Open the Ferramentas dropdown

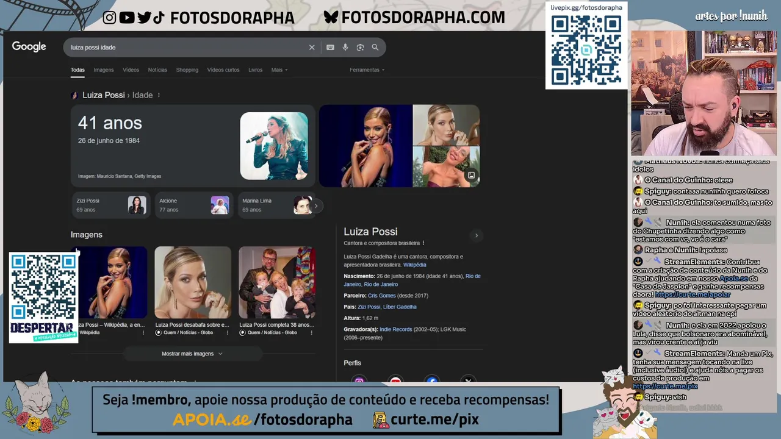[367, 70]
